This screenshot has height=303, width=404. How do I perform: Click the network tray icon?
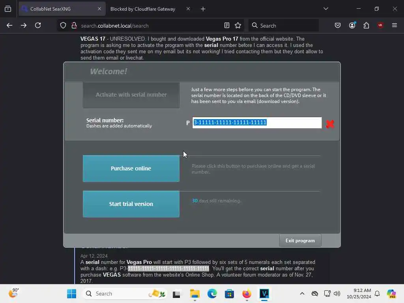pyautogui.click(x=327, y=294)
